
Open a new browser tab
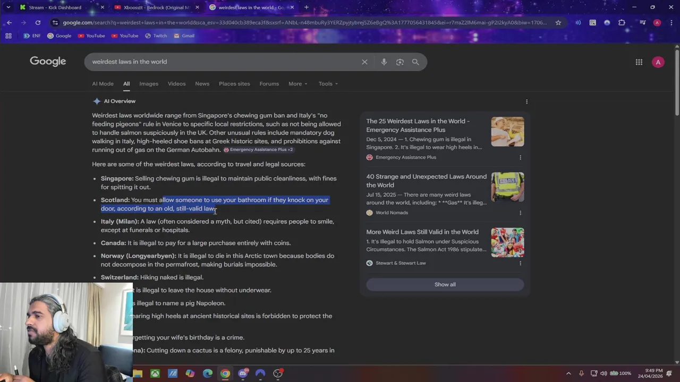(307, 7)
